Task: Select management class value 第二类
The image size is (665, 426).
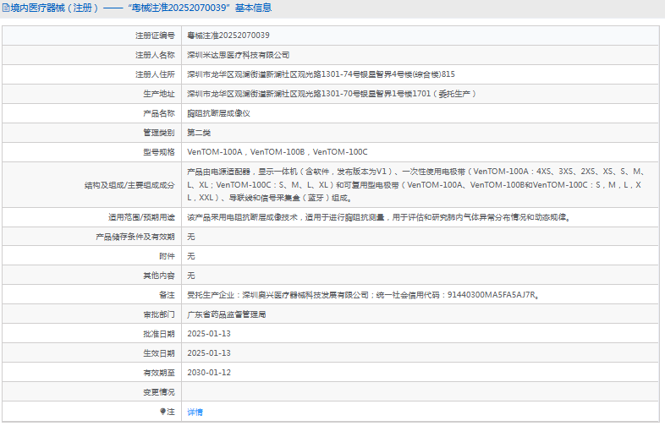Action: [199, 133]
